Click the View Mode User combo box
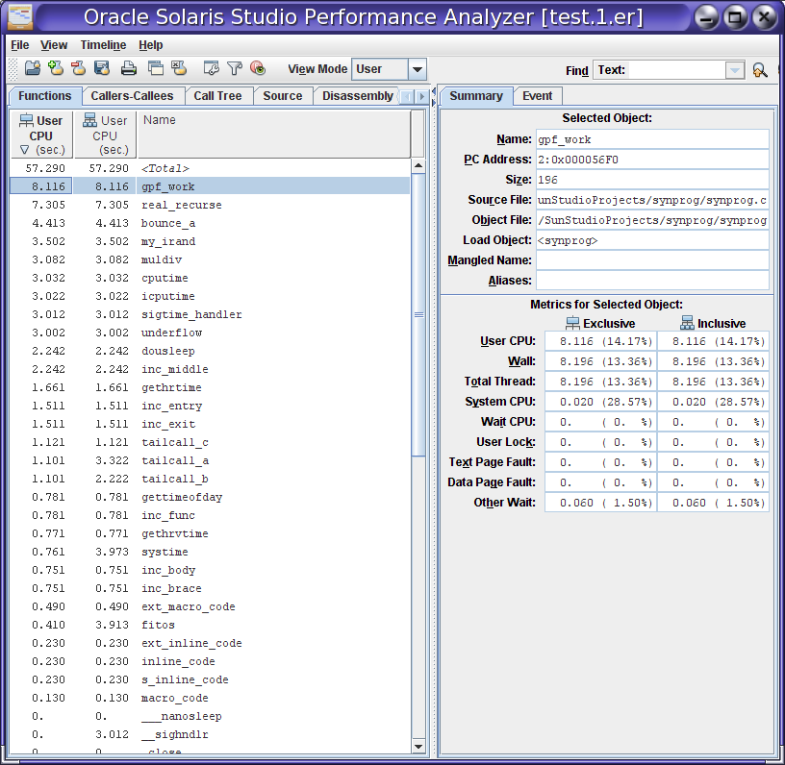785x765 pixels. click(389, 69)
